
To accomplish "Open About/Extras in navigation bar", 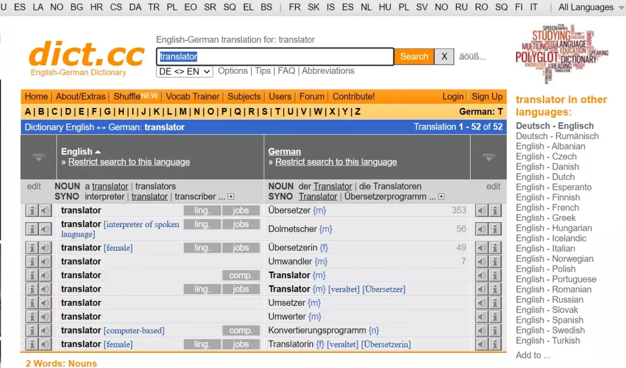I will tap(81, 96).
